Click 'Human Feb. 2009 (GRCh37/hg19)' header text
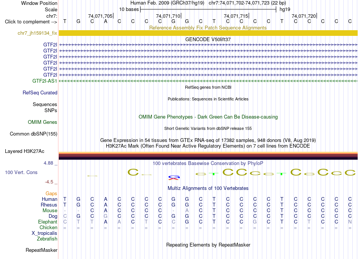 [x=167, y=3]
